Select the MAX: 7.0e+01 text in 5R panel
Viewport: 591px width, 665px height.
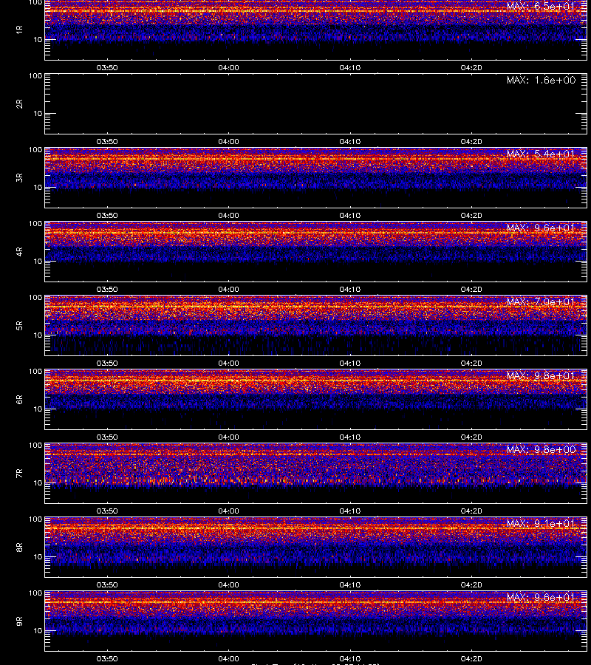541,301
